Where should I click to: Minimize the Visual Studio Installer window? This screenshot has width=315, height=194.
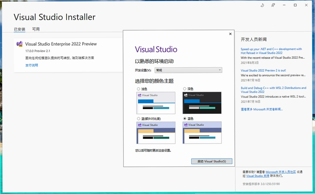(x=284, y=5)
